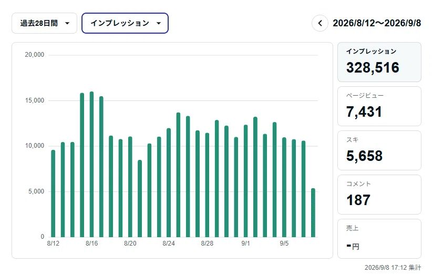The image size is (433, 274).
Task: Click the date range 2026/8/12〜2026/9/8
Action: (377, 23)
